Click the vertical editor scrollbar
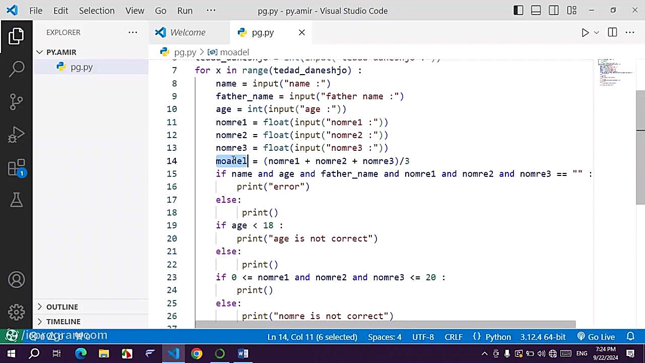 (x=640, y=147)
